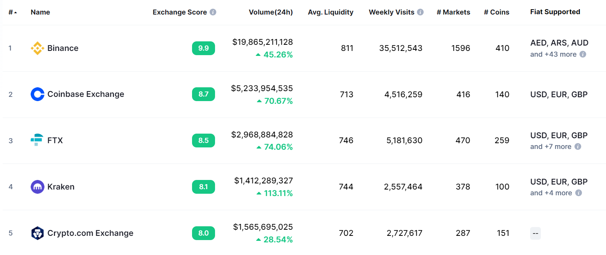606x255 pixels.
Task: Click Binance weekly visits 35,512,543
Action: point(401,48)
